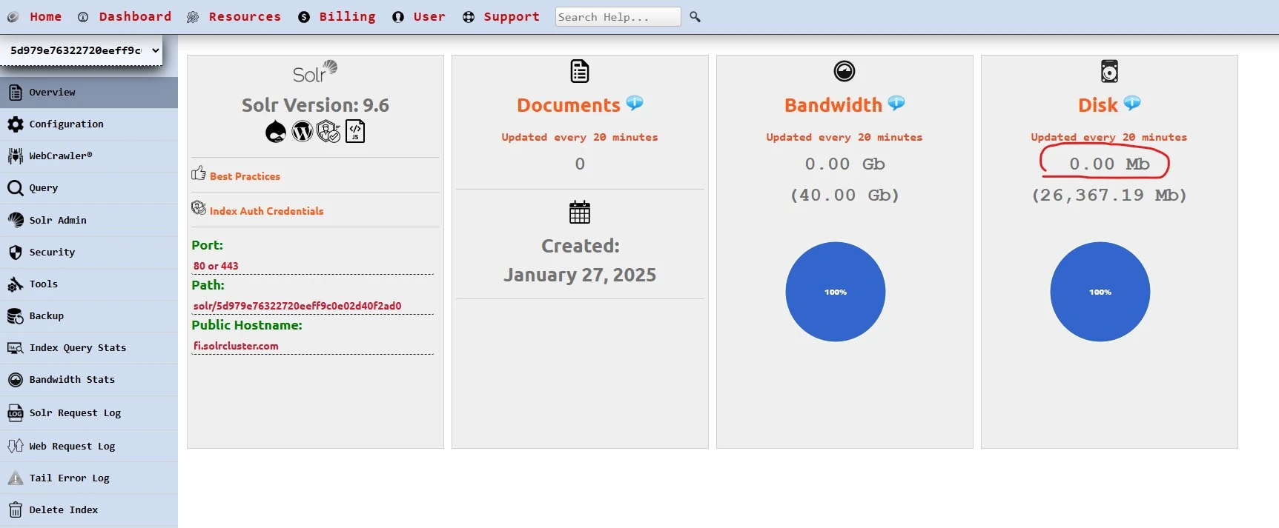Click the JS file icon
The width and height of the screenshot is (1279, 528).
[x=355, y=132]
